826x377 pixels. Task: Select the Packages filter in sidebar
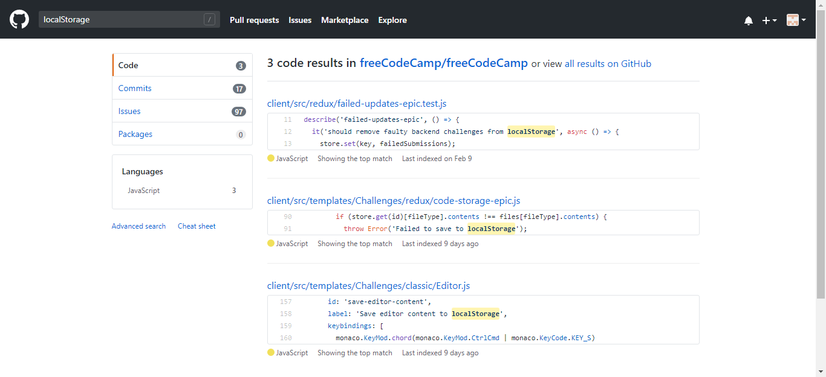(x=135, y=134)
